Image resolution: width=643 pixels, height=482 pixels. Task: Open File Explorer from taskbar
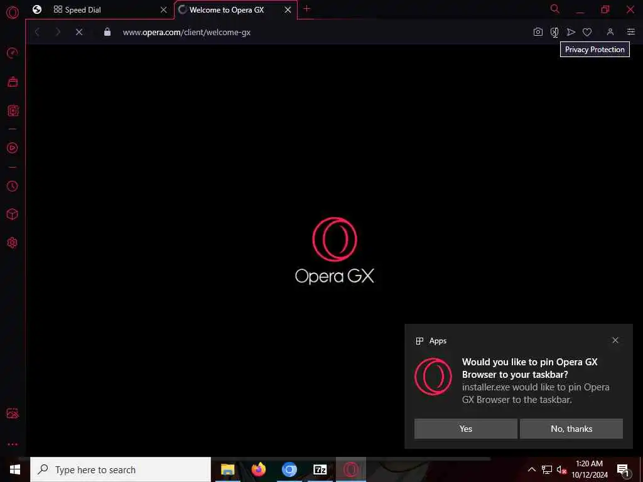coord(227,469)
